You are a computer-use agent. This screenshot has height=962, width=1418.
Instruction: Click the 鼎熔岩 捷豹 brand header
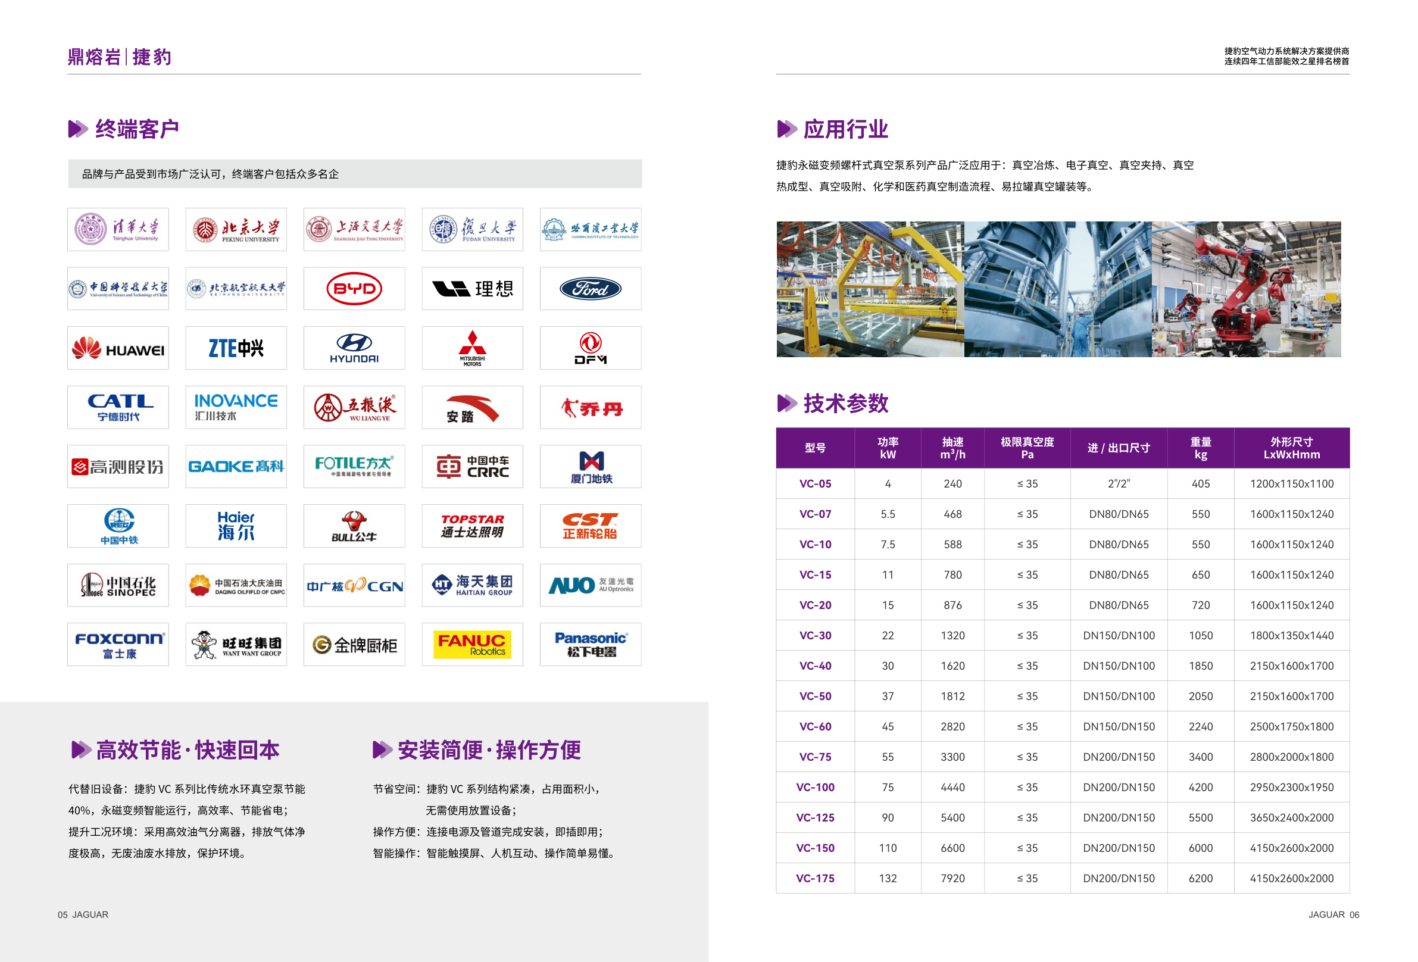click(120, 57)
